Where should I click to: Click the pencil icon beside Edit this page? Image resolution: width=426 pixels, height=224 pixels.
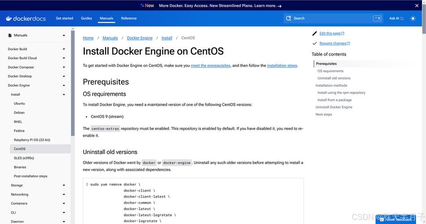[315, 33]
